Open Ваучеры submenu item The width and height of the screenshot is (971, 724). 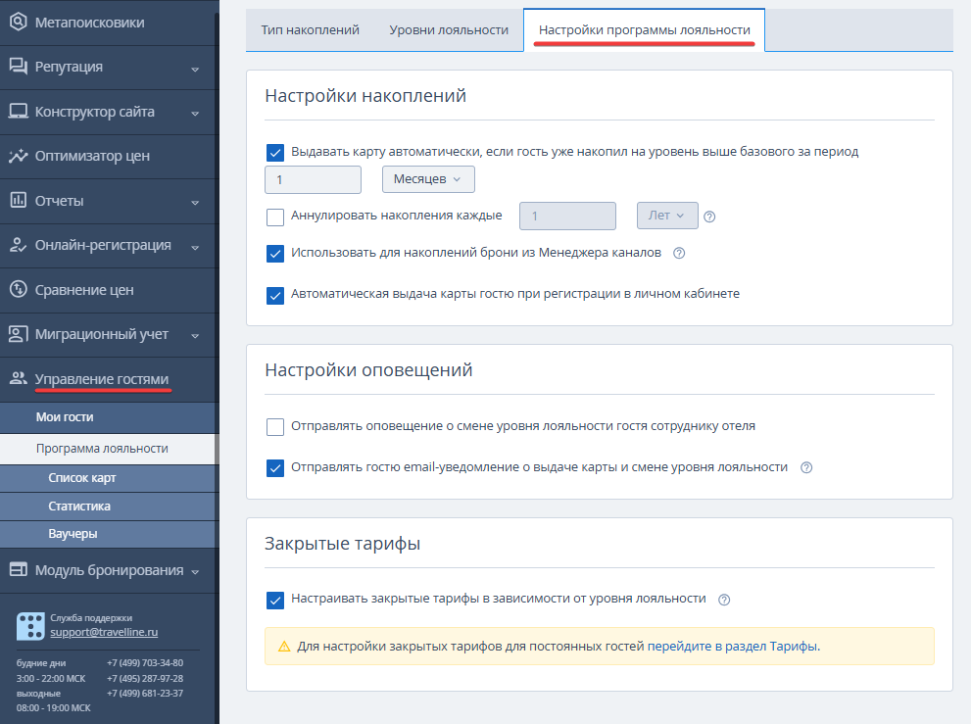109,534
